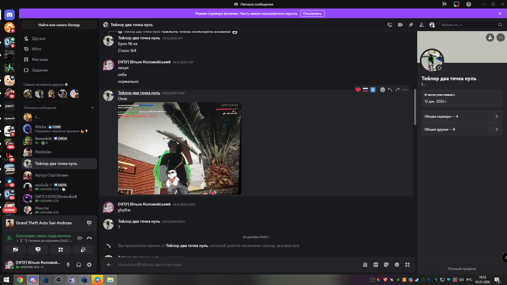Create new DM with plus icon
Image resolution: width=507 pixels, height=285 pixels.
click(93, 108)
